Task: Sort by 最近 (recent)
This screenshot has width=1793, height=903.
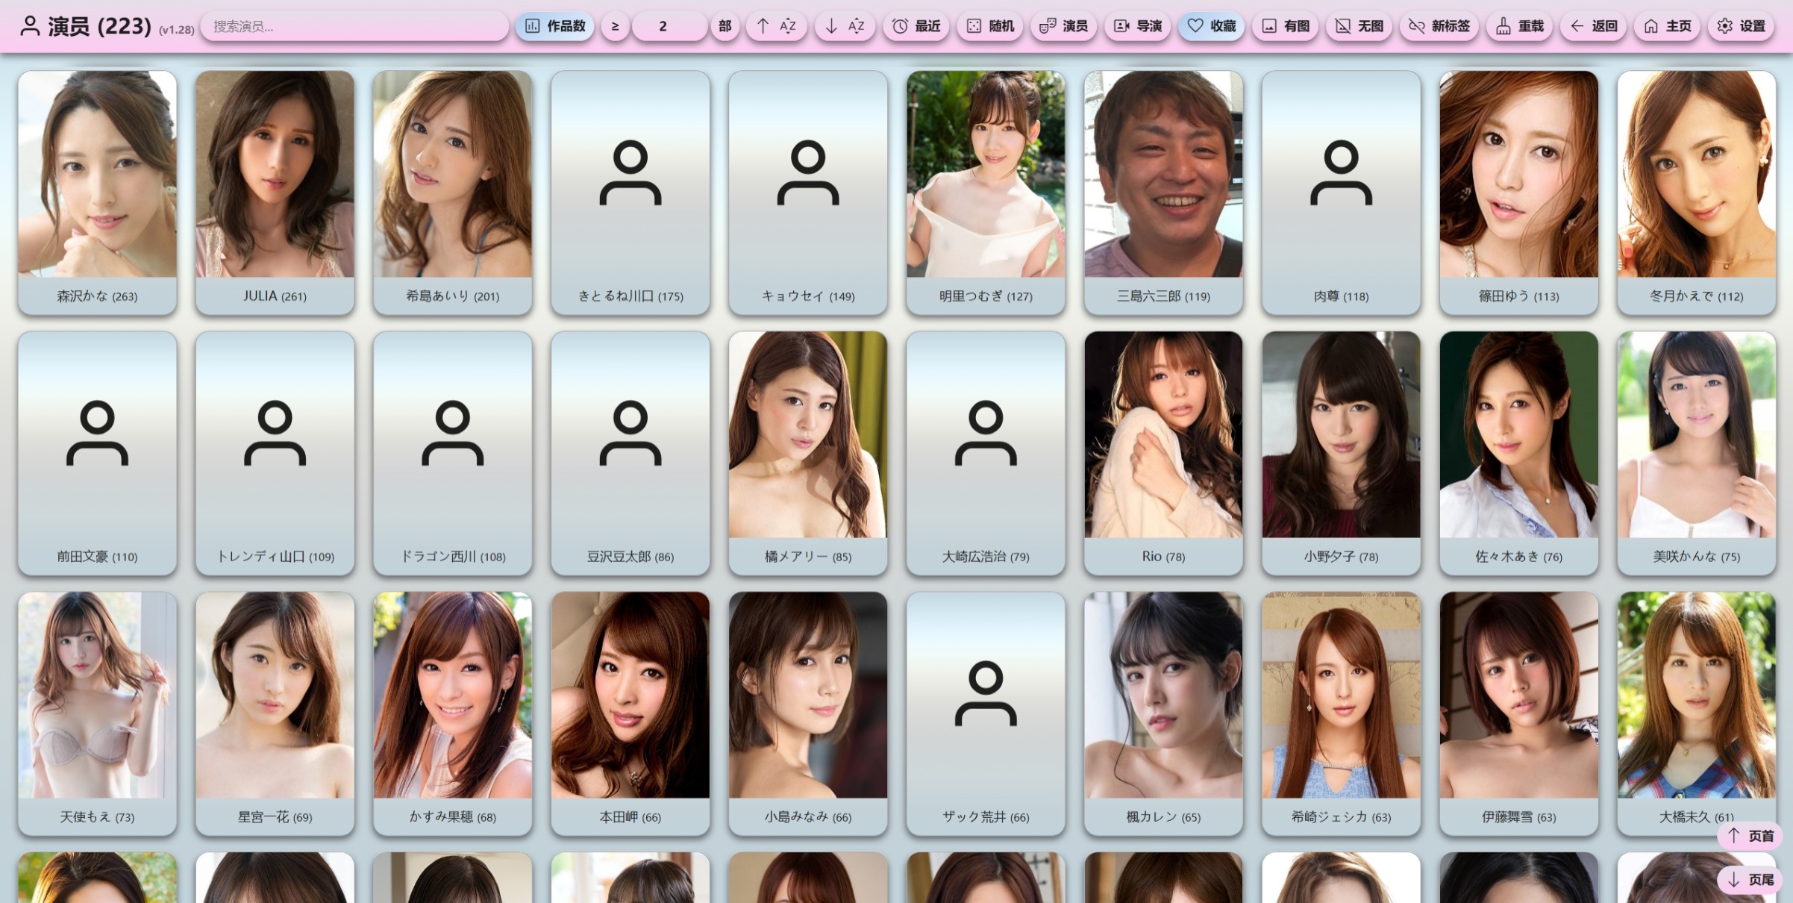Action: 916,26
